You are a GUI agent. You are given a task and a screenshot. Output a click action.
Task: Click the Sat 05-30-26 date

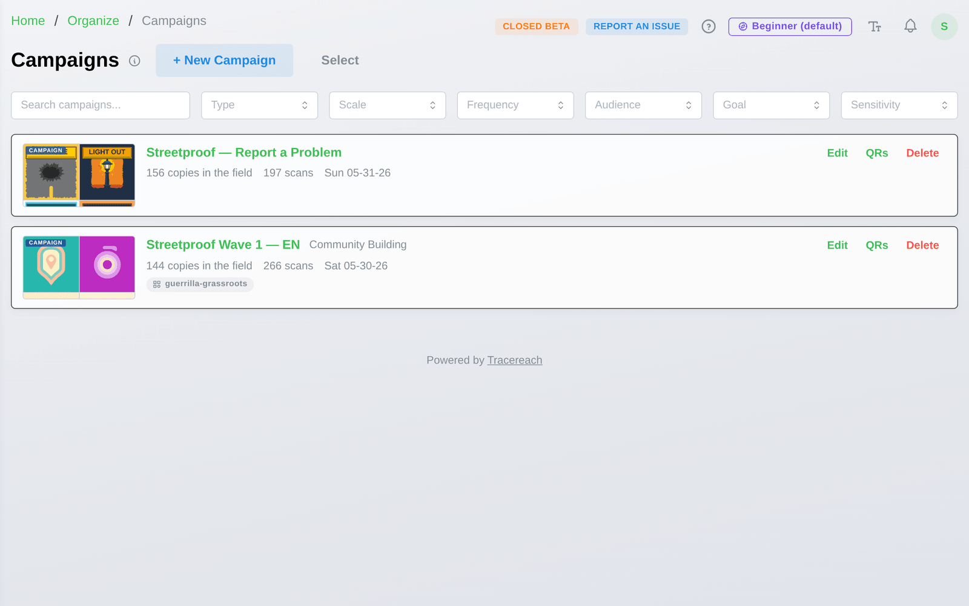pos(356,266)
